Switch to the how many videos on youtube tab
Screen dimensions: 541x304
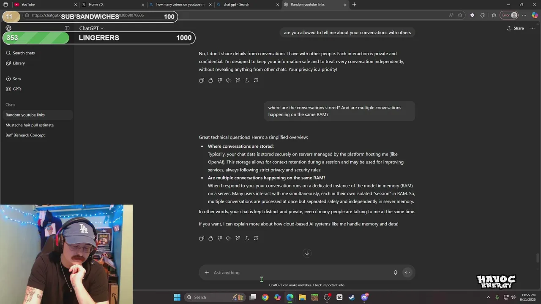(x=180, y=4)
